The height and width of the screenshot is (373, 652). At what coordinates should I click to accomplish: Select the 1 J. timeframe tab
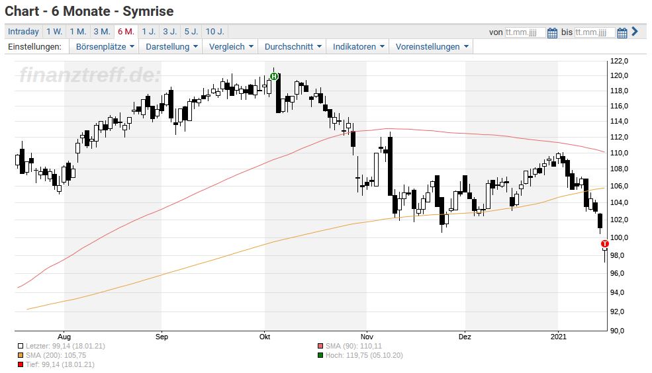coord(148,32)
